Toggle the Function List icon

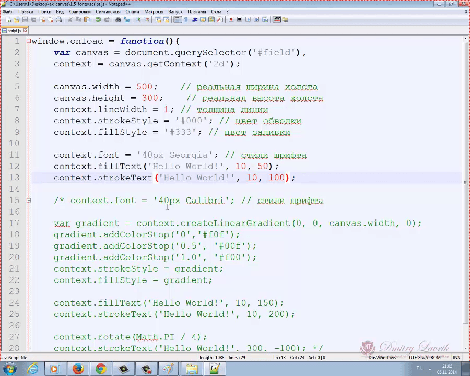pyautogui.click(x=220, y=20)
